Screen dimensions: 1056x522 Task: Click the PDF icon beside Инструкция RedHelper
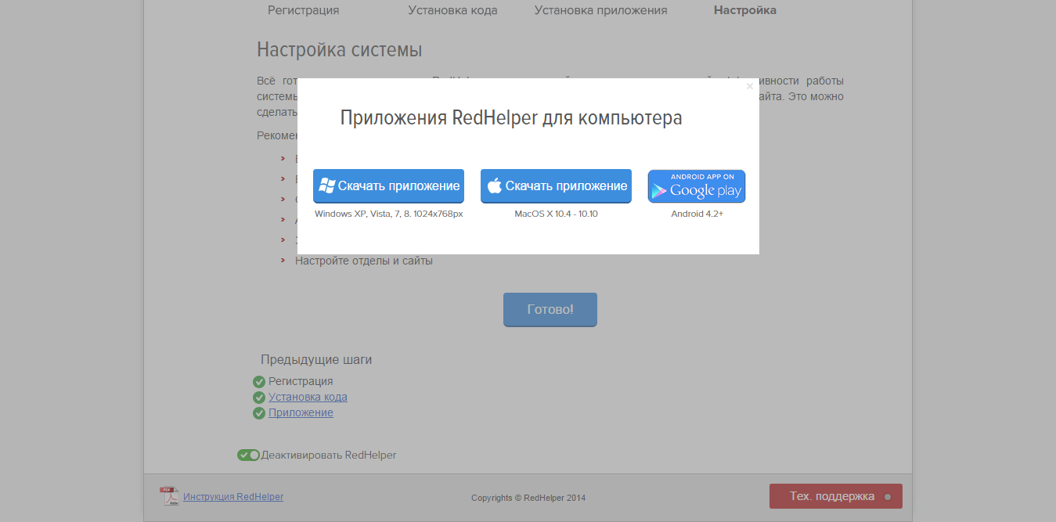click(169, 496)
